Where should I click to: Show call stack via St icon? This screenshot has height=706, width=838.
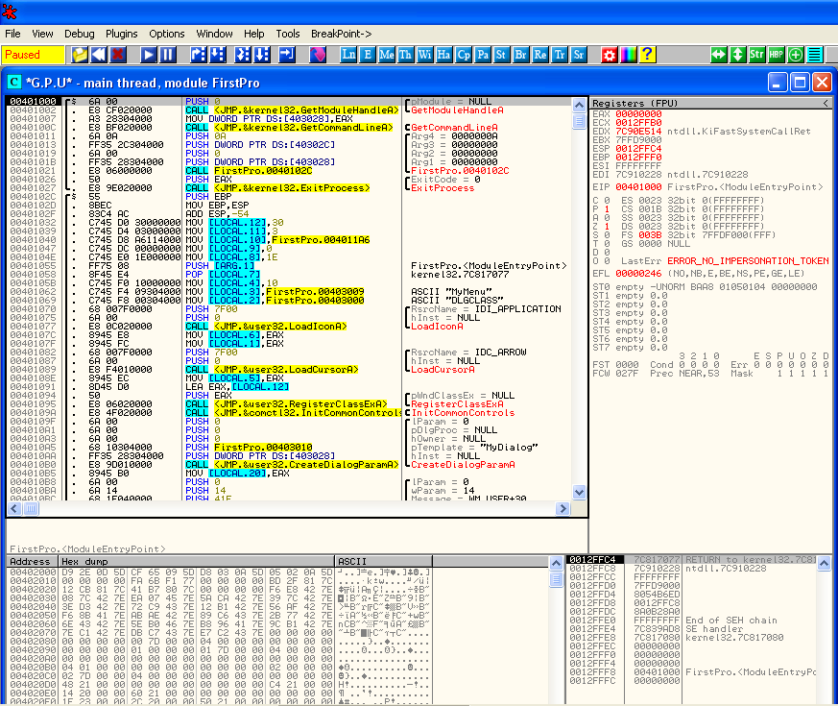coord(501,55)
